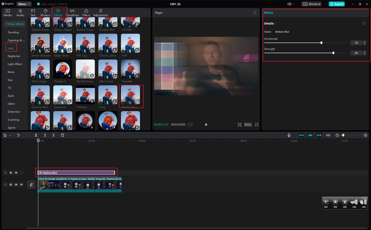Image resolution: width=371 pixels, height=230 pixels.
Task: Zoom in on the timeline
Action: click(x=365, y=135)
